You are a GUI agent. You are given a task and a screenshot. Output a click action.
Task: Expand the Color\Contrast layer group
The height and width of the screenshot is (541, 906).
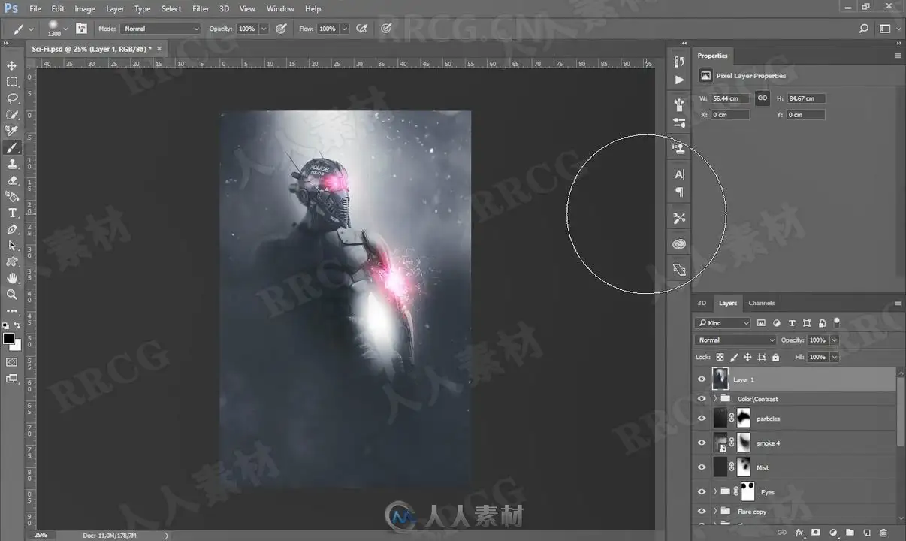(714, 399)
